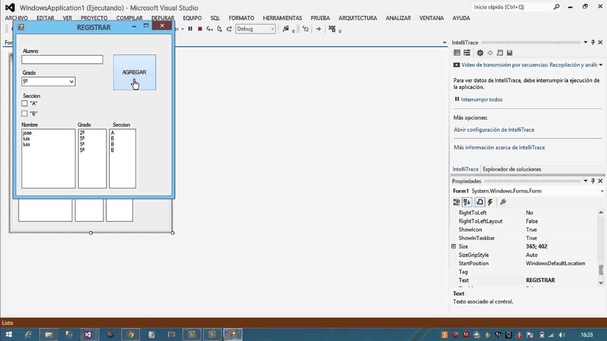Open Más información acerca de IntelliTrace link

pos(499,148)
